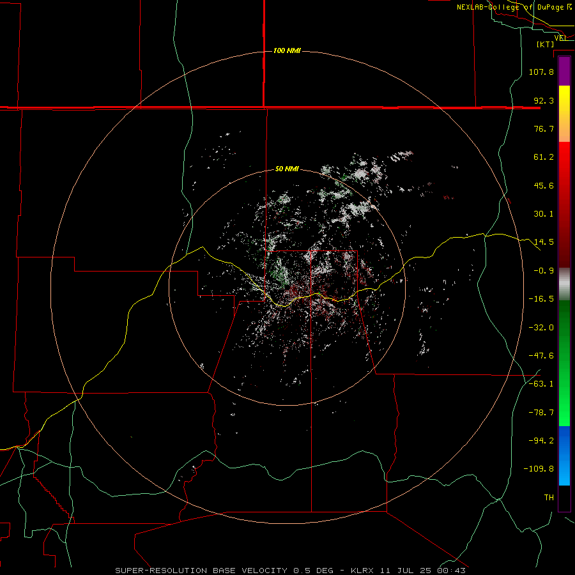Click the TH threshold label
Viewport: 575px width, 575px height.
pyautogui.click(x=549, y=498)
